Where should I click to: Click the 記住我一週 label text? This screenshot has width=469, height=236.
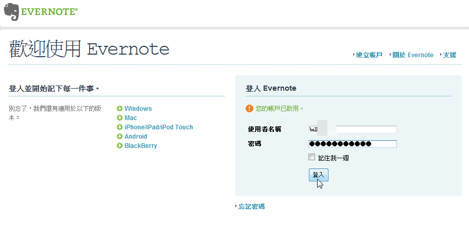334,158
